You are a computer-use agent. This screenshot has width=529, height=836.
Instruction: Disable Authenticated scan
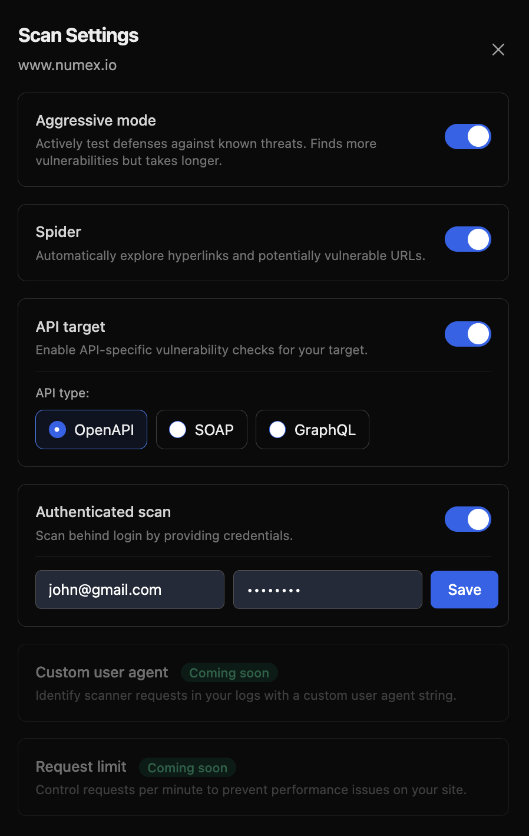tap(468, 519)
